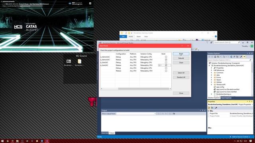The width and height of the screenshot is (255, 143).
Task: Expand the References node
Action: [x=212, y=70]
